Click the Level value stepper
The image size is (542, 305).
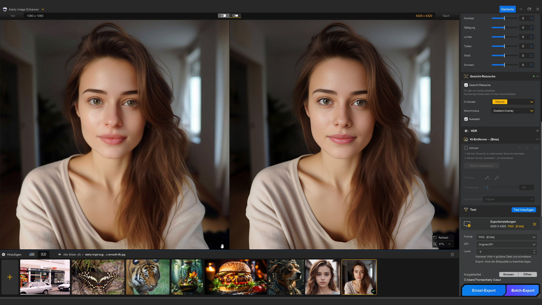click(x=534, y=252)
